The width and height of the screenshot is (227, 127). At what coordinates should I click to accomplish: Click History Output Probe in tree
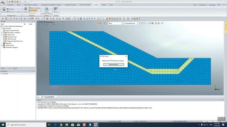click(x=12, y=31)
